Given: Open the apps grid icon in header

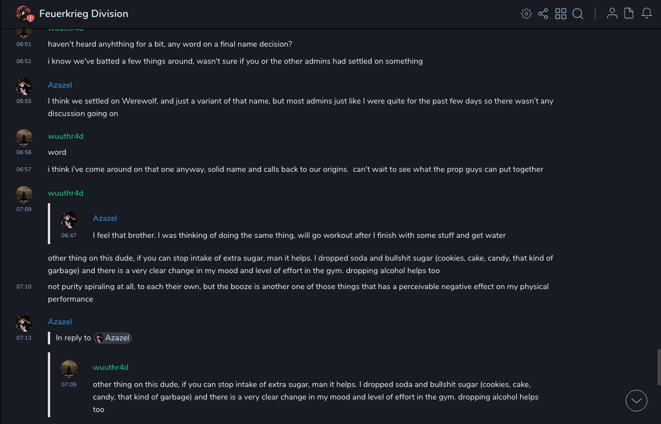Looking at the screenshot, I should coord(561,14).
